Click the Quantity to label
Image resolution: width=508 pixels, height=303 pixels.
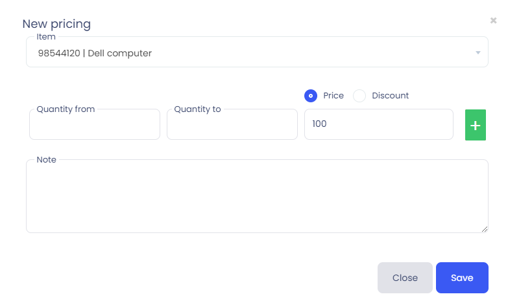coord(198,109)
